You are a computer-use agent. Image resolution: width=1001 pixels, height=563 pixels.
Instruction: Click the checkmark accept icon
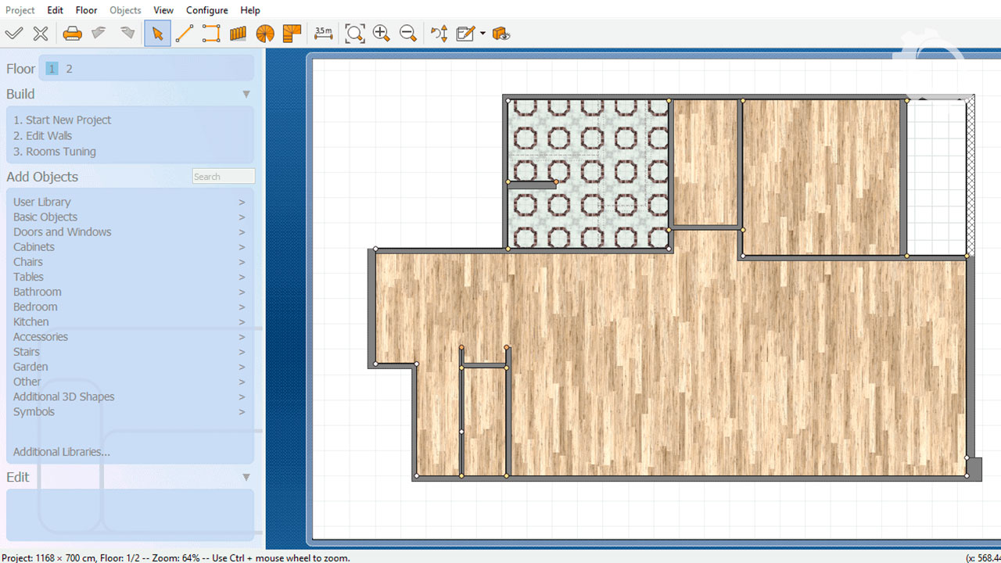click(14, 34)
